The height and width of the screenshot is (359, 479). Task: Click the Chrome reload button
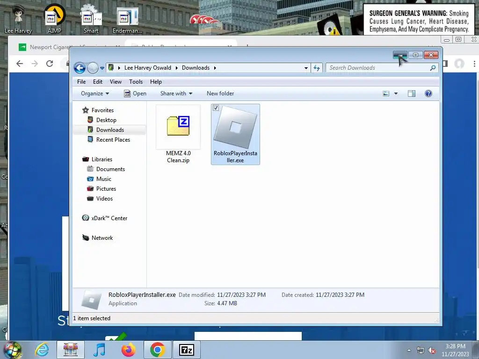tap(50, 64)
